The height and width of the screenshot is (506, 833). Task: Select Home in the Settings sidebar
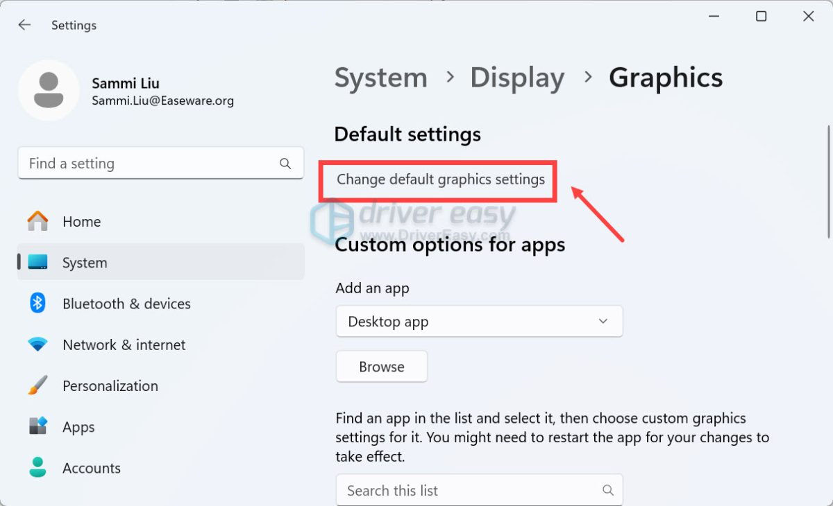coord(81,221)
